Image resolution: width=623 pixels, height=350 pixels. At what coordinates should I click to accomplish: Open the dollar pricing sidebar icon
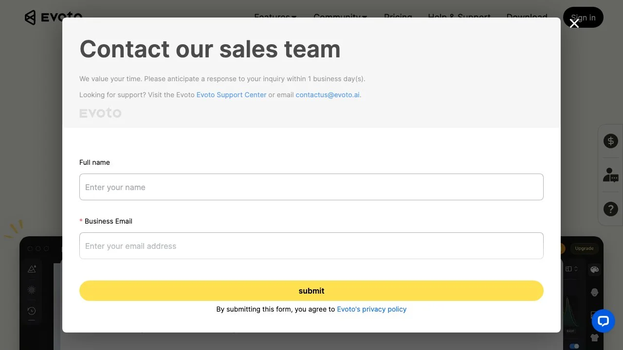(x=610, y=141)
